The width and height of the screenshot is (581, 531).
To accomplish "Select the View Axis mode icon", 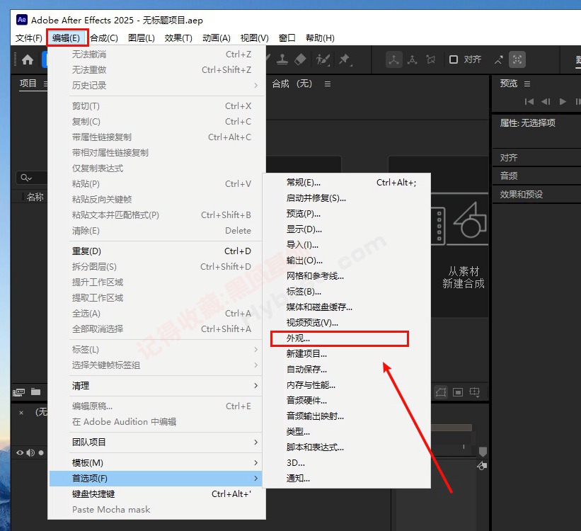I will pyautogui.click(x=430, y=59).
